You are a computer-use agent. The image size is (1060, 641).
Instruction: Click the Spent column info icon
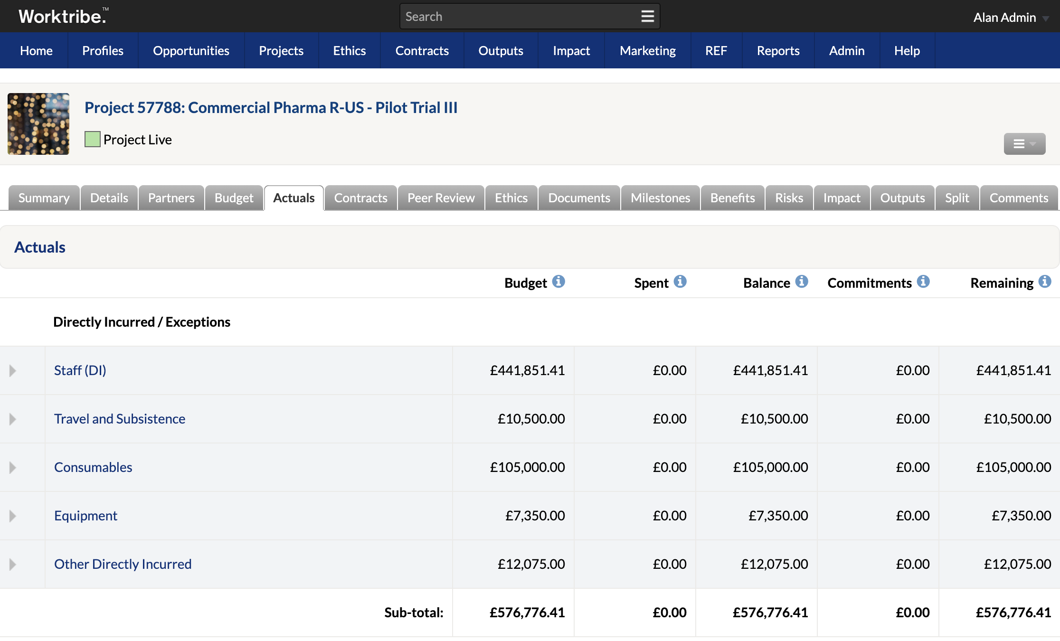tap(680, 282)
